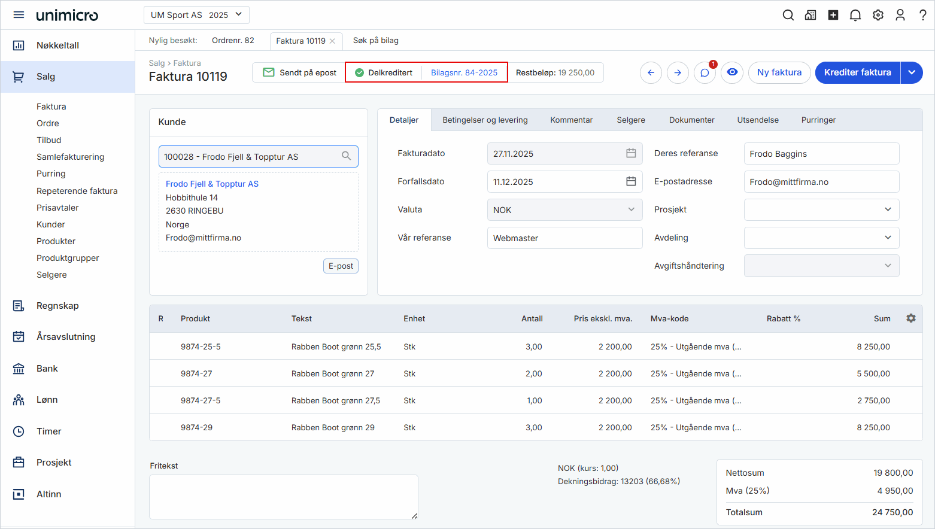Toggle the hamburger sidebar menu
Image resolution: width=935 pixels, height=529 pixels.
pos(19,15)
